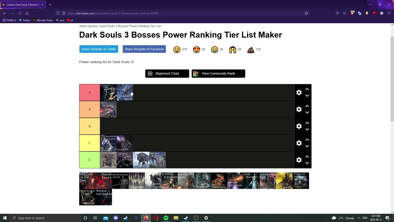Click the Windows Start button
Screen dimensions: 394x222
point(5,218)
